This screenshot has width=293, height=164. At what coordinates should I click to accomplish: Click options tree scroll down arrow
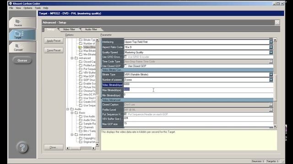[x=97, y=144]
